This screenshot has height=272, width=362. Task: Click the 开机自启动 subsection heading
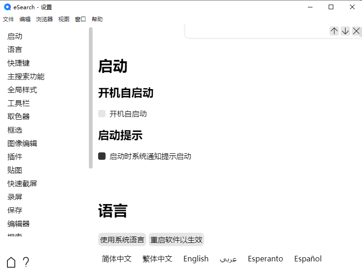point(126,93)
